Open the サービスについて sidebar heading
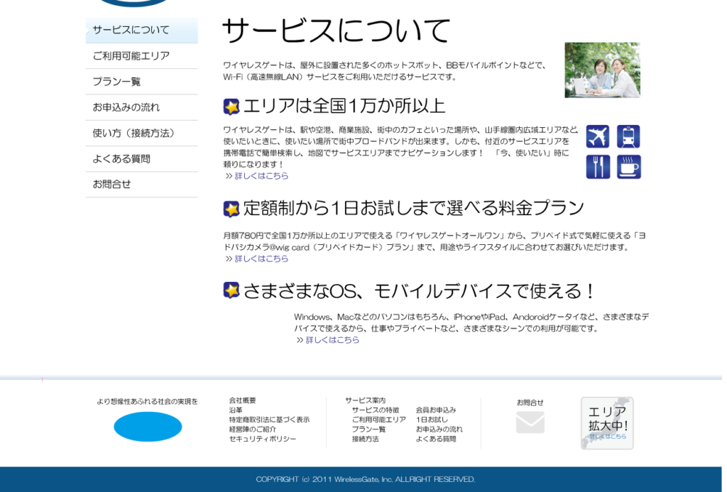The width and height of the screenshot is (727, 492). 142,31
